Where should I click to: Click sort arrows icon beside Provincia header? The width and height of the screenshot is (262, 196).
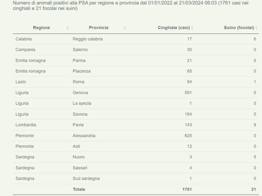pyautogui.click(x=125, y=28)
